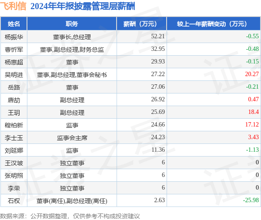Select the name cell 吴明进
261x220 pixels.
(14, 75)
